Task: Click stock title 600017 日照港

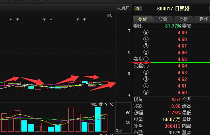Action: pos(173,9)
